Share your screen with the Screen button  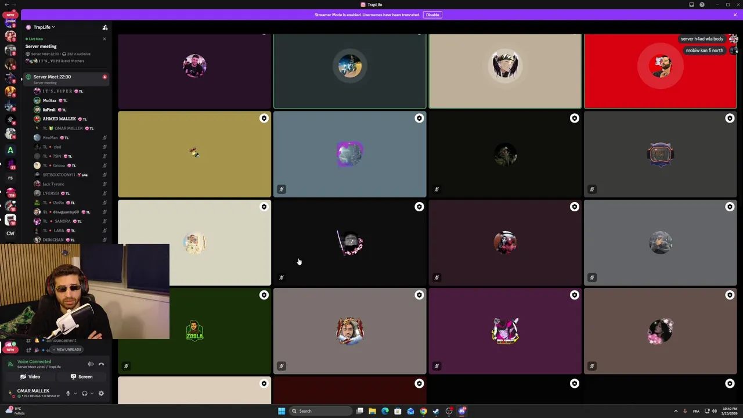81,377
